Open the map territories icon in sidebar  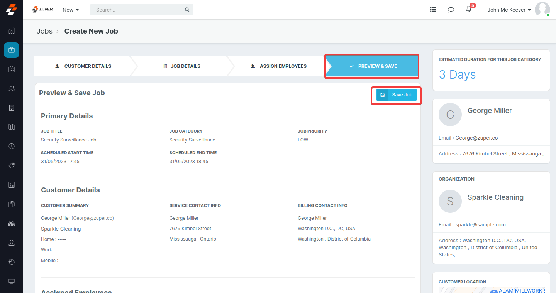(x=11, y=127)
